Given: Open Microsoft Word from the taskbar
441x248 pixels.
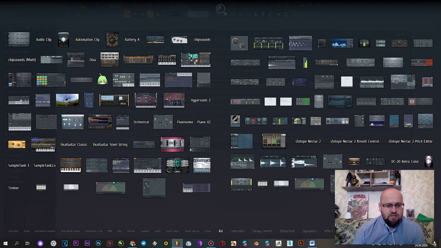Looking at the screenshot, I should click(312, 244).
